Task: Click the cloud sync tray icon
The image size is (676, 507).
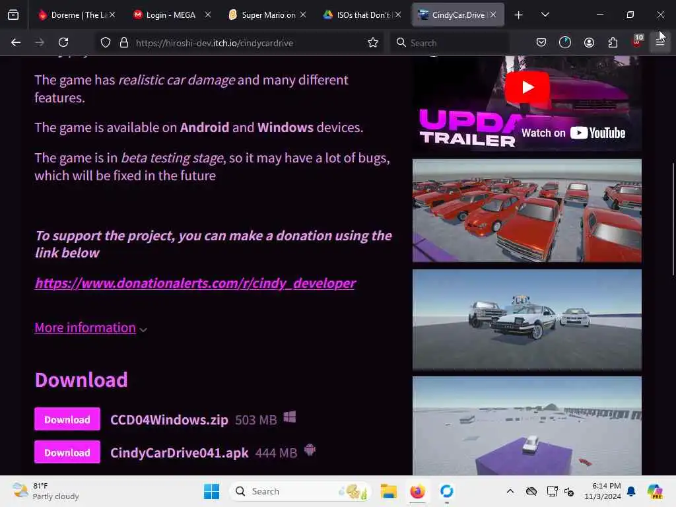Action: click(531, 491)
